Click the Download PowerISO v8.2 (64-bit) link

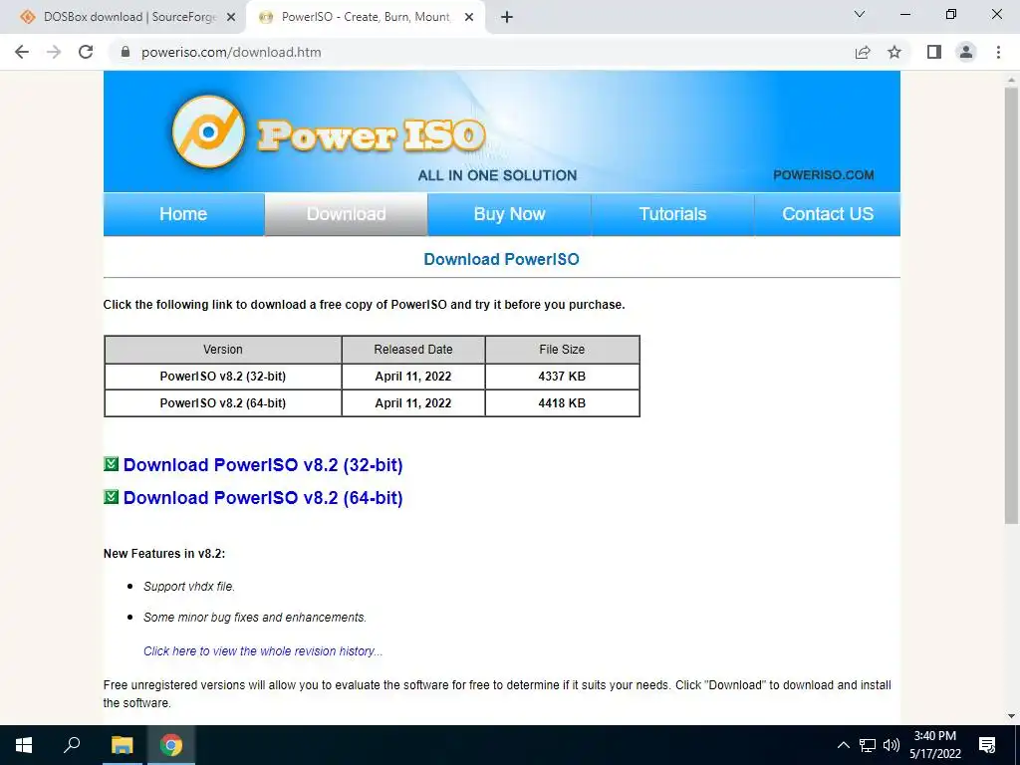pos(263,498)
